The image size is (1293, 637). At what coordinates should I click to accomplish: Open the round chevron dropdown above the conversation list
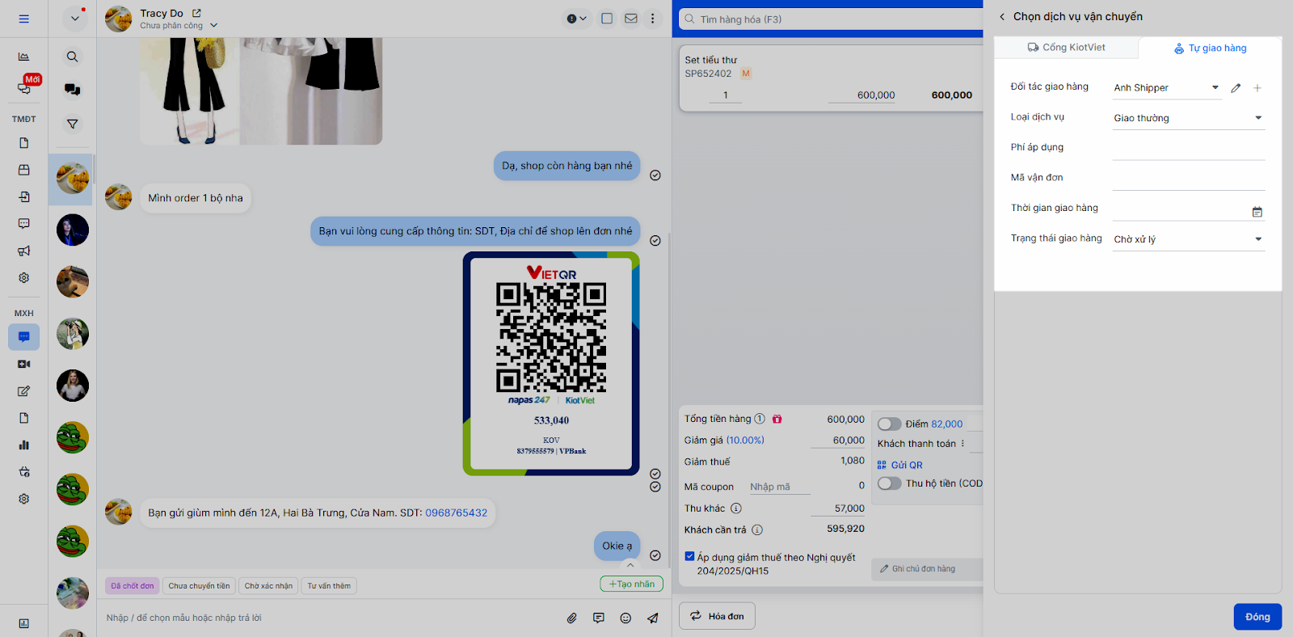[74, 18]
